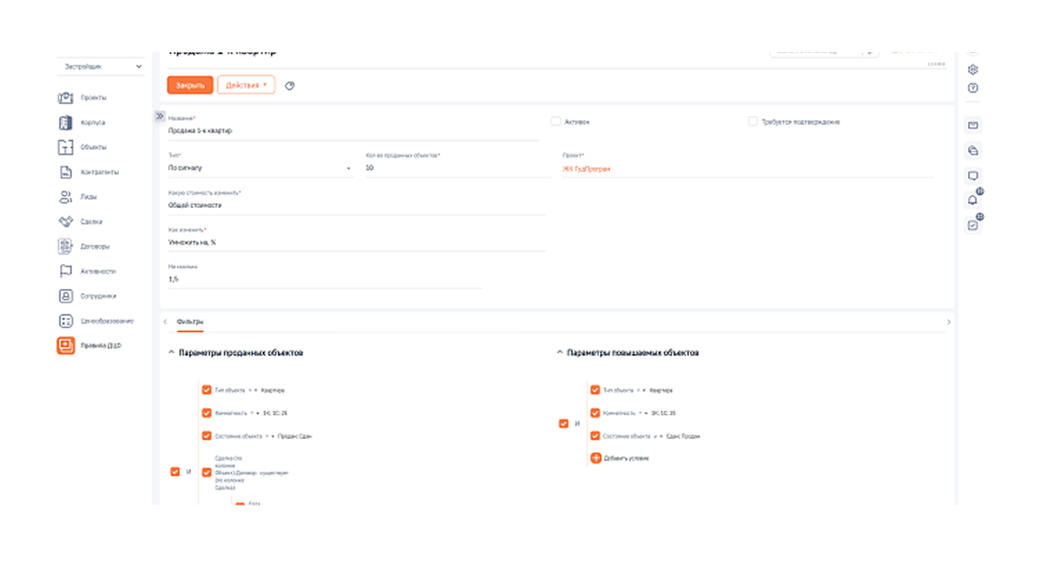Open Ценообразование menu item label
Viewport: 1040px width, 573px height.
(107, 321)
